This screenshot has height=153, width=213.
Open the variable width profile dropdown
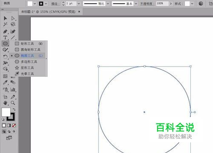click(108, 4)
